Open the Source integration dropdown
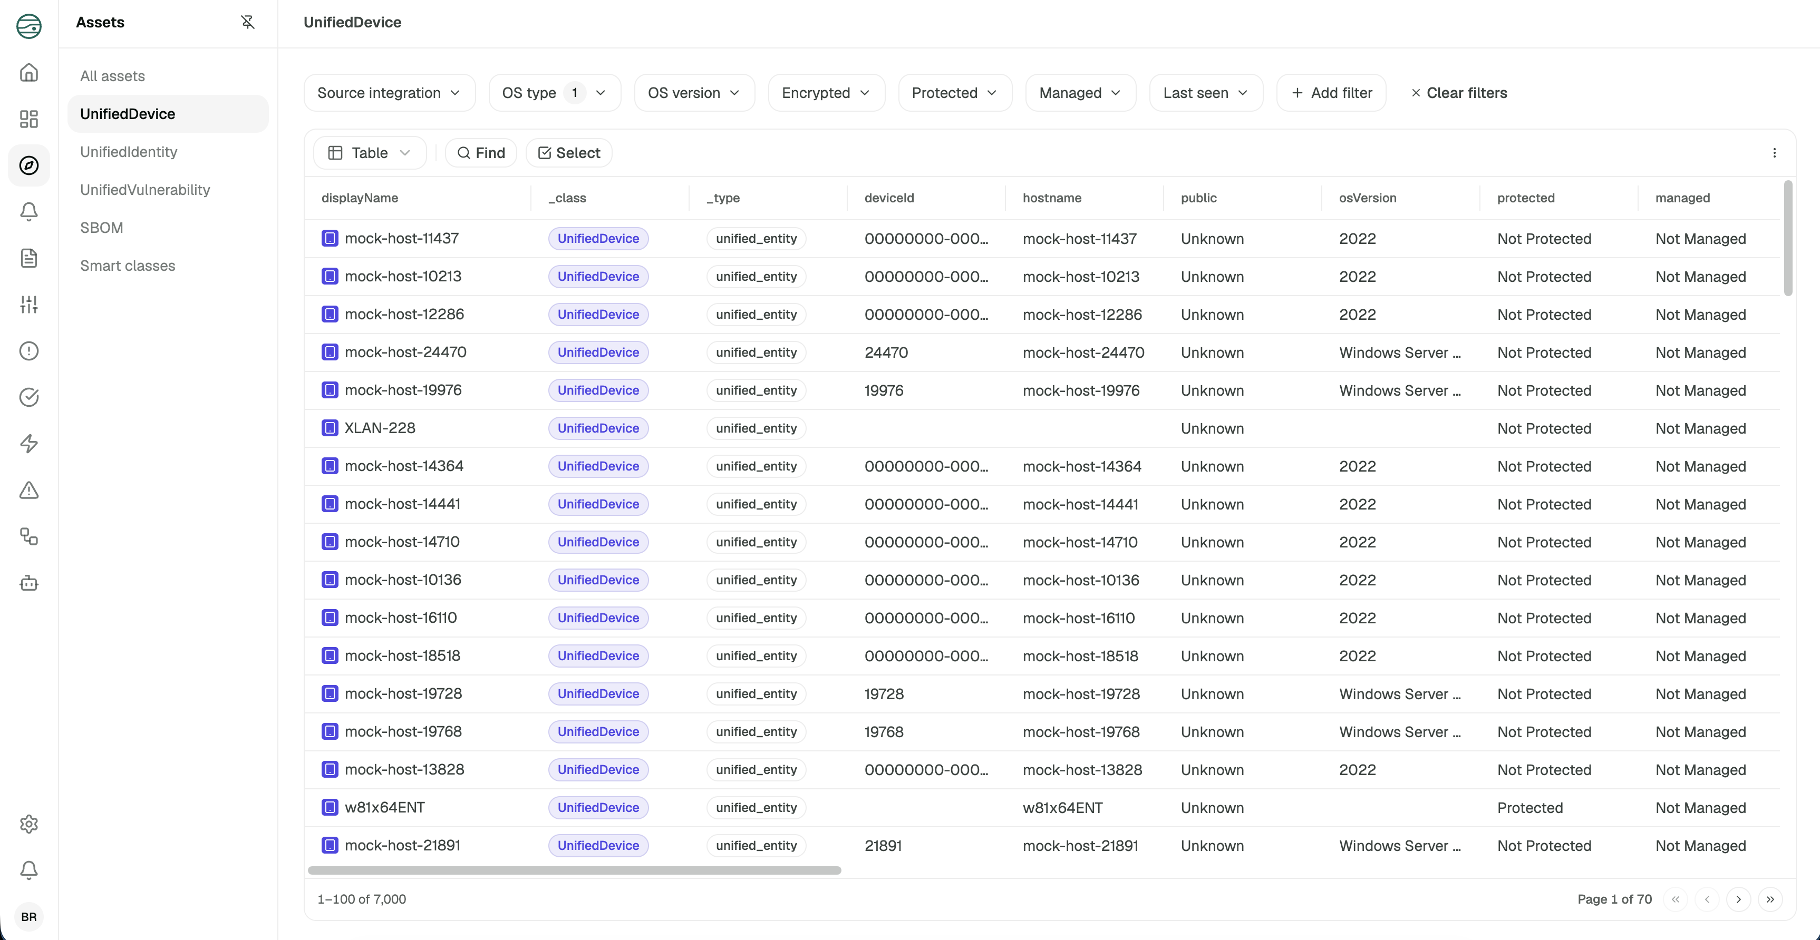This screenshot has height=940, width=1820. coord(389,93)
